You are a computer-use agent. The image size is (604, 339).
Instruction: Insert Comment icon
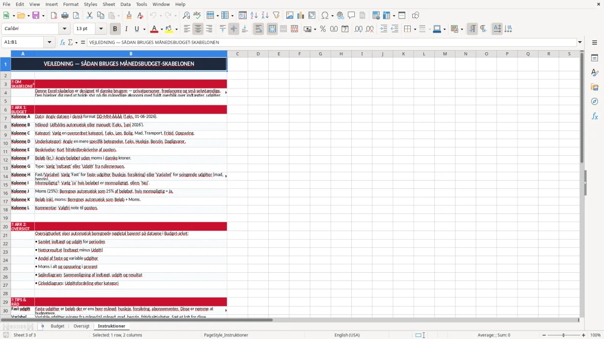[x=351, y=16]
